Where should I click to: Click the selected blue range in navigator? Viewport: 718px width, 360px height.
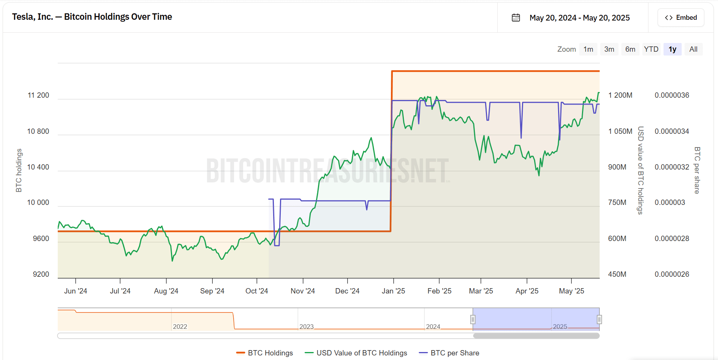click(x=536, y=319)
